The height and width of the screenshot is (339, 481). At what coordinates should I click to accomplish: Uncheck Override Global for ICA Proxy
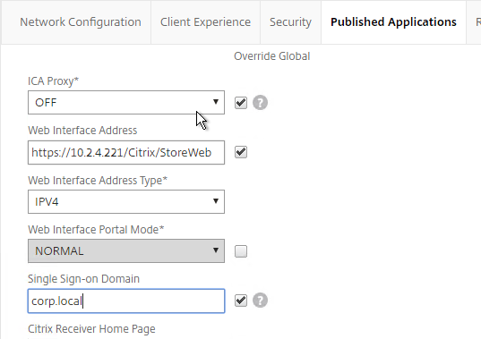point(241,103)
